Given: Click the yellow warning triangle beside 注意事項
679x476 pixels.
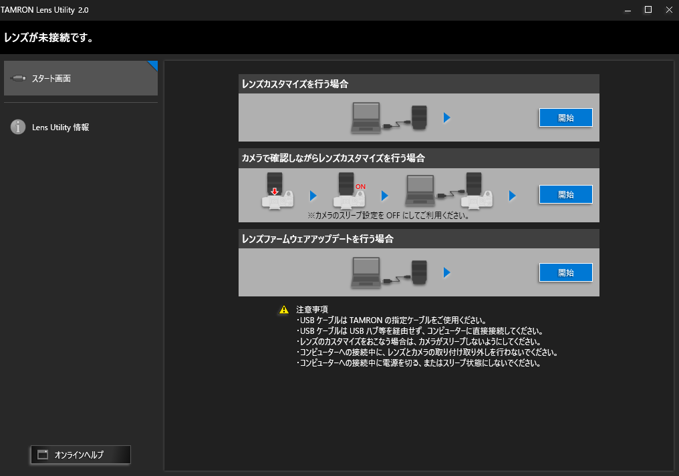Looking at the screenshot, I should 283,310.
